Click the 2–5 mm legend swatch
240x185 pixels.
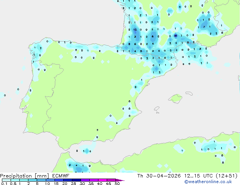(33, 180)
